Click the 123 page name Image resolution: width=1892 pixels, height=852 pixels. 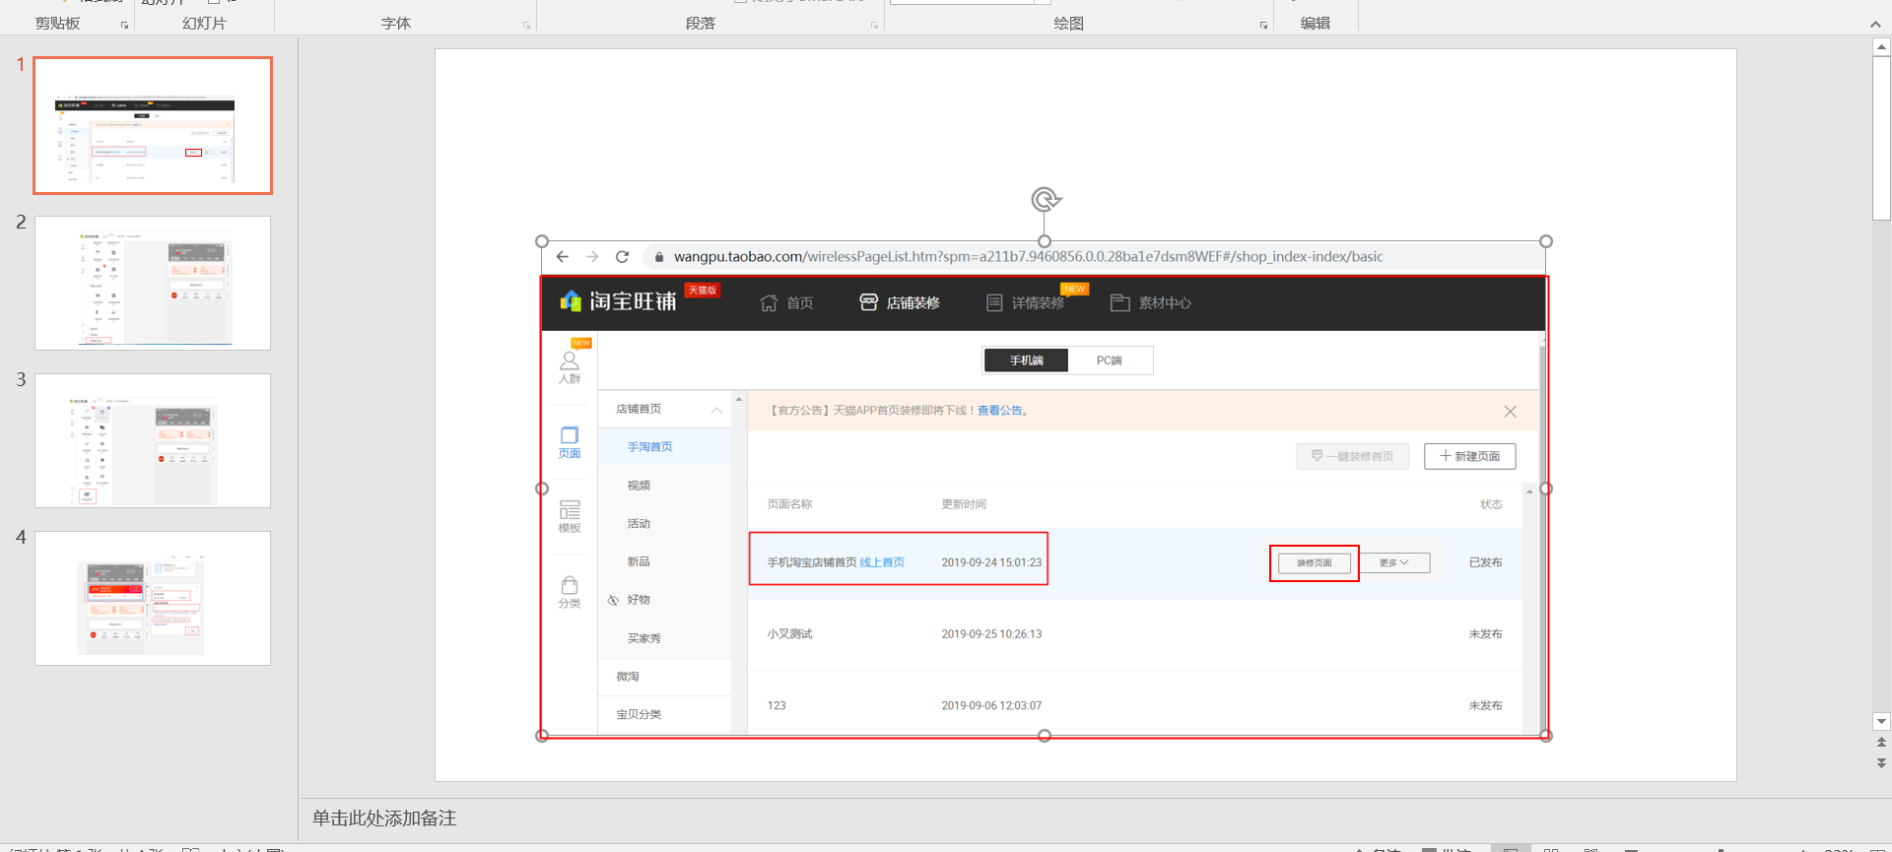(x=777, y=706)
